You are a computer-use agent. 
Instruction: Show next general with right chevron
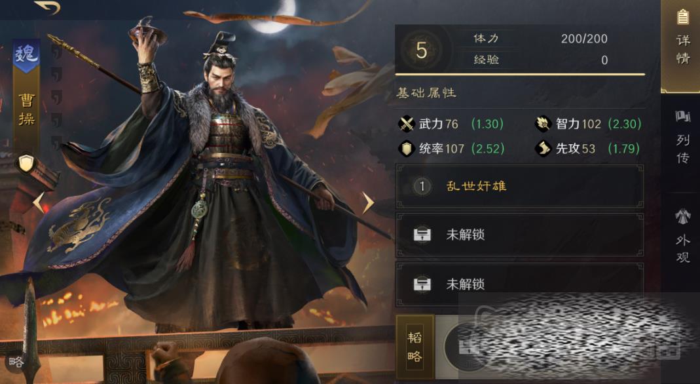click(x=368, y=202)
